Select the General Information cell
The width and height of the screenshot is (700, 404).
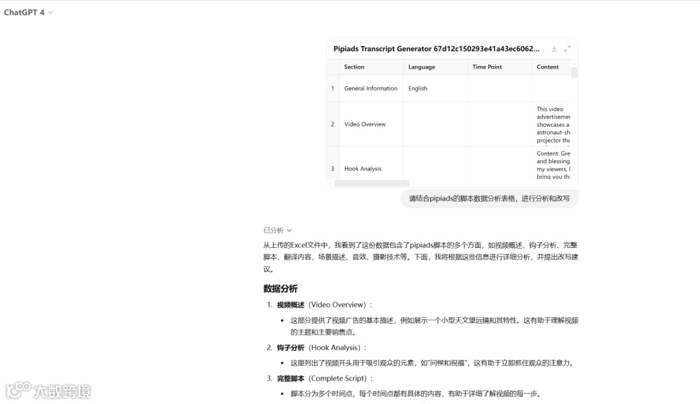coord(371,88)
